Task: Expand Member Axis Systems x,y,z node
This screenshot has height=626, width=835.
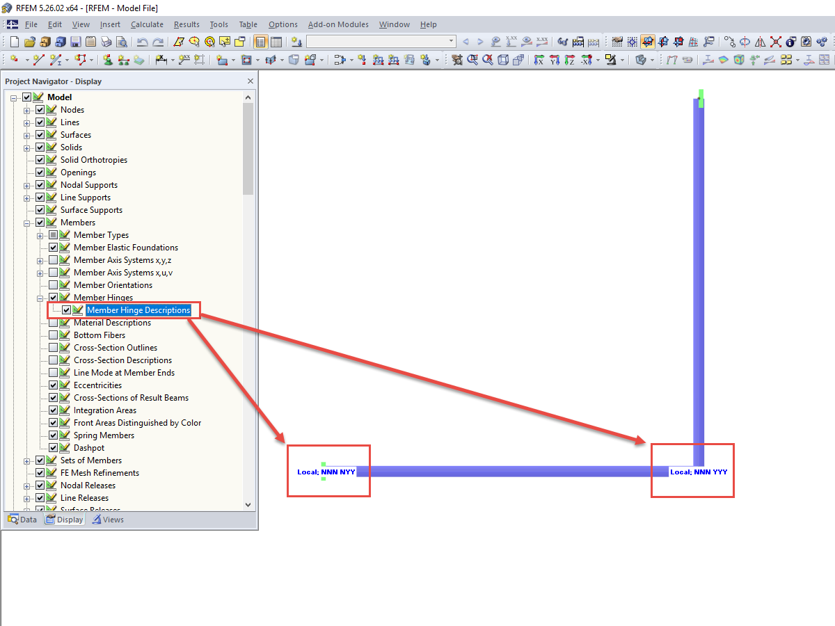Action: pyautogui.click(x=40, y=260)
